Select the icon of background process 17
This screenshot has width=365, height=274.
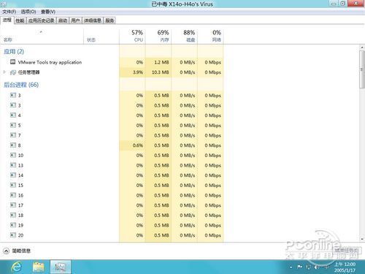click(13, 205)
